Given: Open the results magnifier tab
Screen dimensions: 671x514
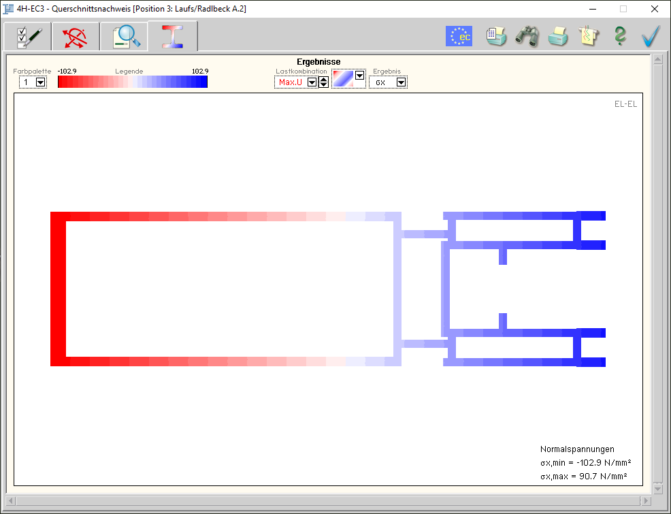Looking at the screenshot, I should (124, 37).
